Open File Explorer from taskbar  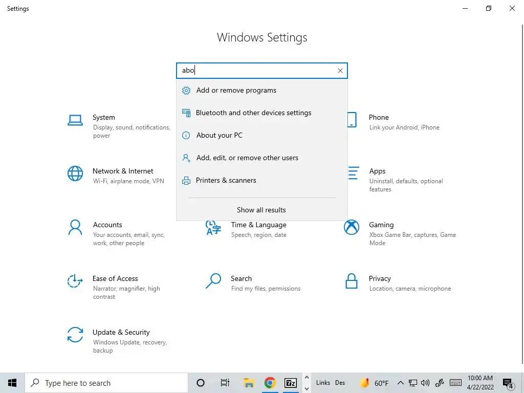(249, 383)
